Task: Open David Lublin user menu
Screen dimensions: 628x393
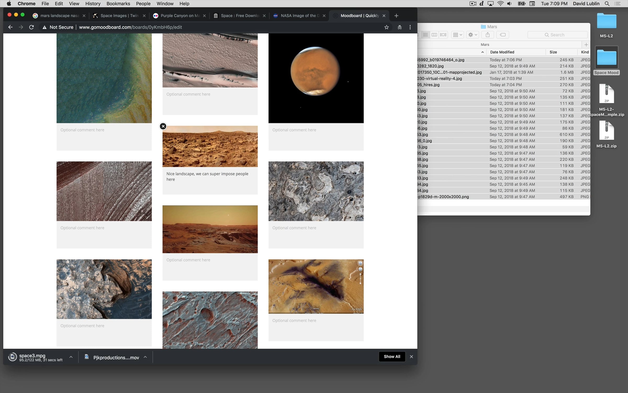Action: tap(586, 4)
